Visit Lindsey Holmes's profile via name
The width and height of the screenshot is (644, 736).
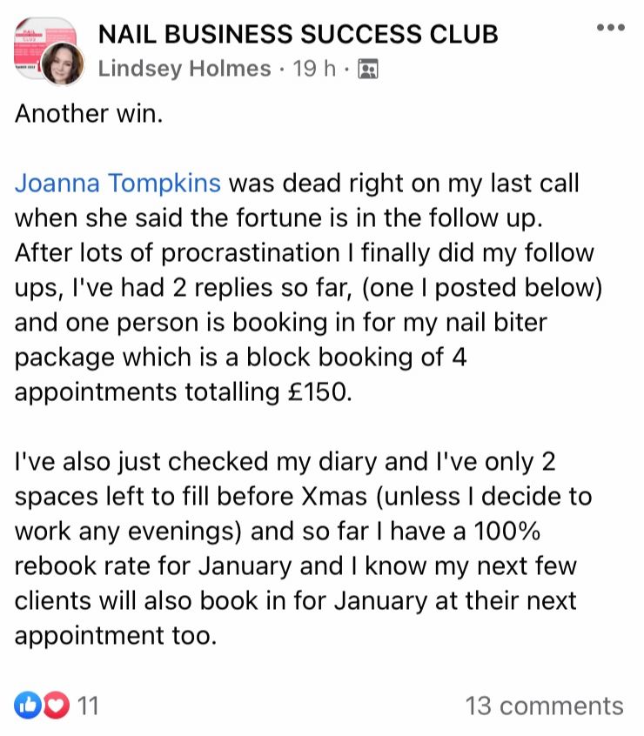pos(184,69)
